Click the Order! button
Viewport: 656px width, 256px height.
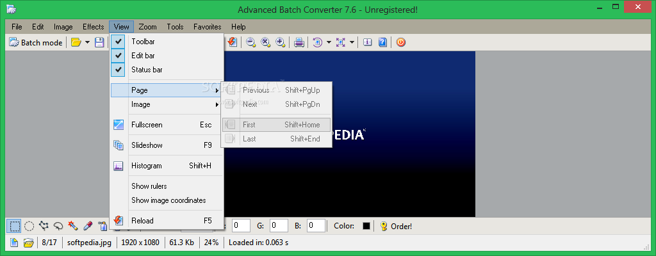click(396, 227)
